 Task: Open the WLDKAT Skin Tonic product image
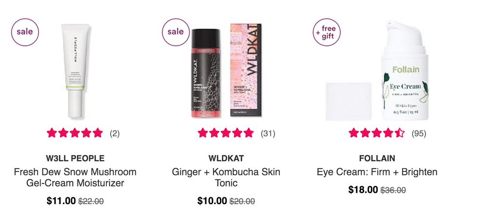226,71
